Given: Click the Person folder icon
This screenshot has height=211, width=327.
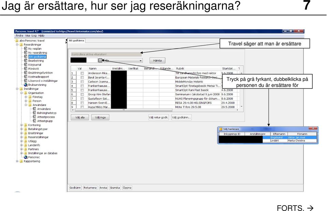Looking at the screenshot, I should 30,101.
